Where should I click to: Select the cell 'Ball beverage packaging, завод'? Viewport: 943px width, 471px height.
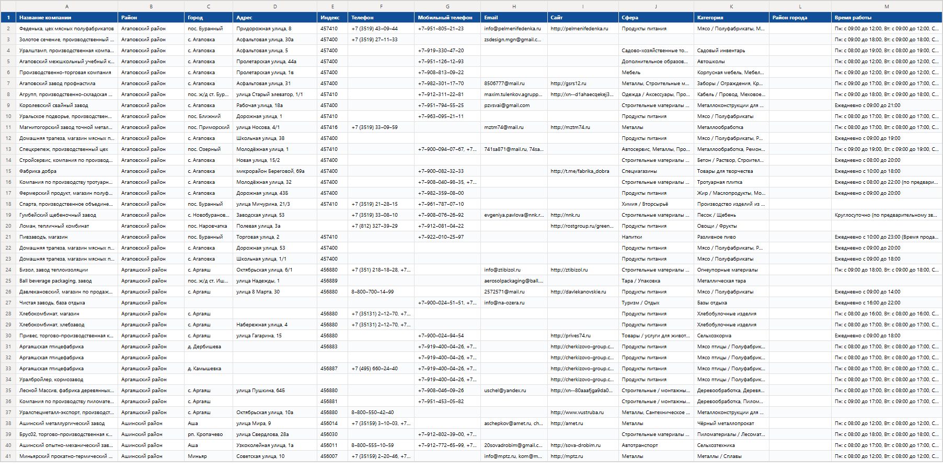pos(67,281)
